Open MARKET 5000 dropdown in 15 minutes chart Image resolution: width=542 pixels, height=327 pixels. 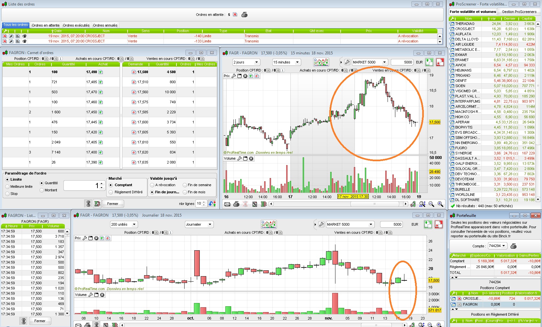[x=370, y=62]
